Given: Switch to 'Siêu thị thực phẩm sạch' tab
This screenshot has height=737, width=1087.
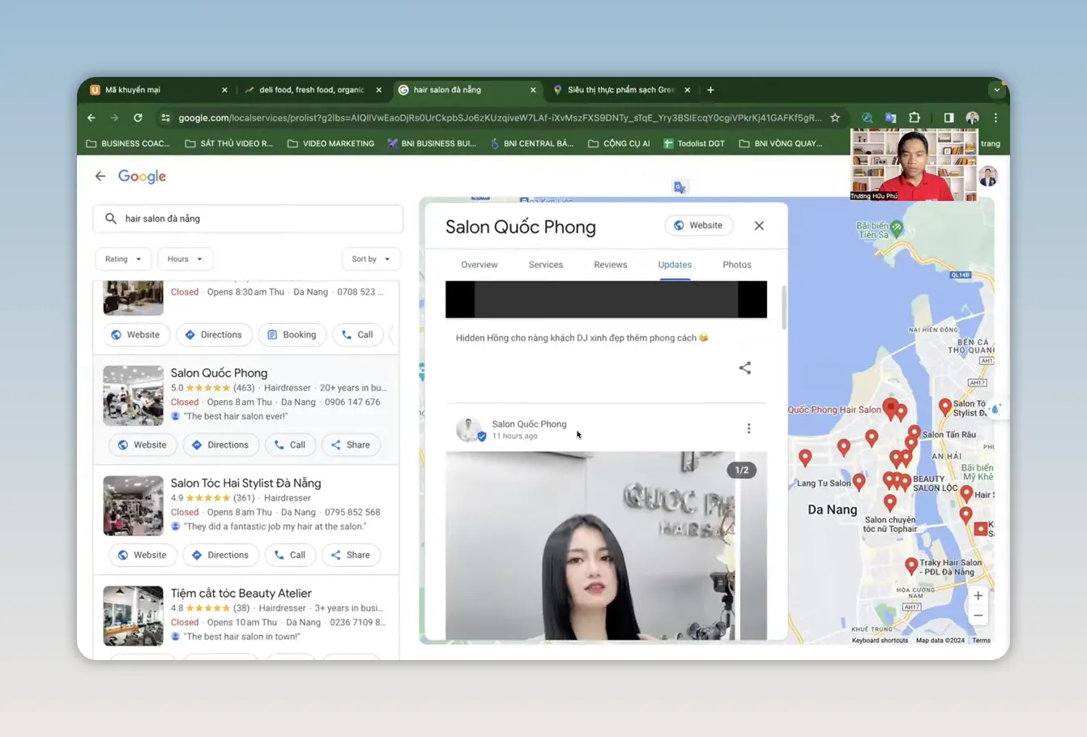Looking at the screenshot, I should (620, 90).
